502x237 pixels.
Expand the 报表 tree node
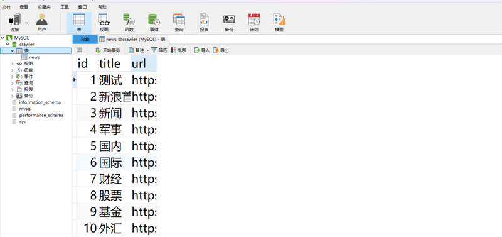pos(13,89)
